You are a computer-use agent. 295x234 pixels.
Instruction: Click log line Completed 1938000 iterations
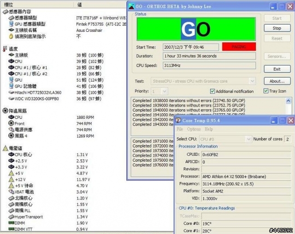pos(189,100)
